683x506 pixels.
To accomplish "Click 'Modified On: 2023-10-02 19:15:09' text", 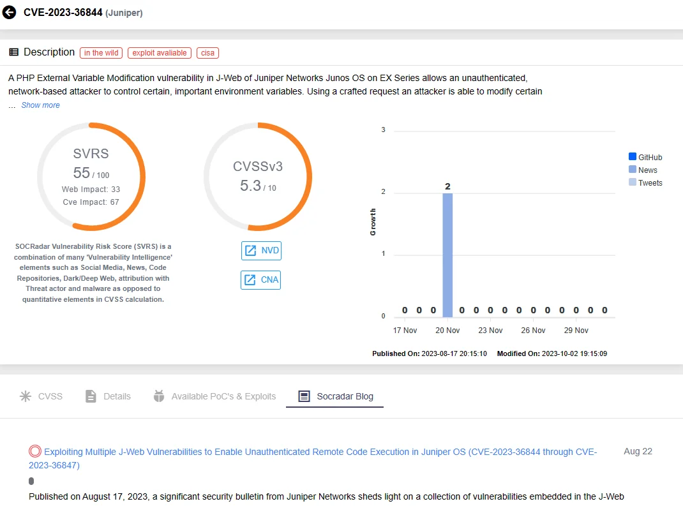I will (552, 353).
